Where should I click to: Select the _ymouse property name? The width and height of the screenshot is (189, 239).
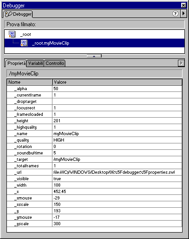pos(23,217)
